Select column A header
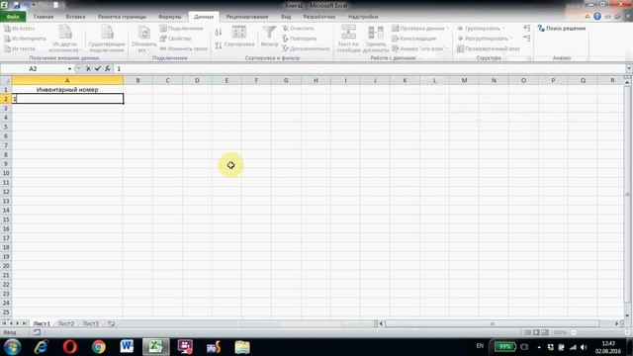The image size is (633, 356). (x=67, y=80)
